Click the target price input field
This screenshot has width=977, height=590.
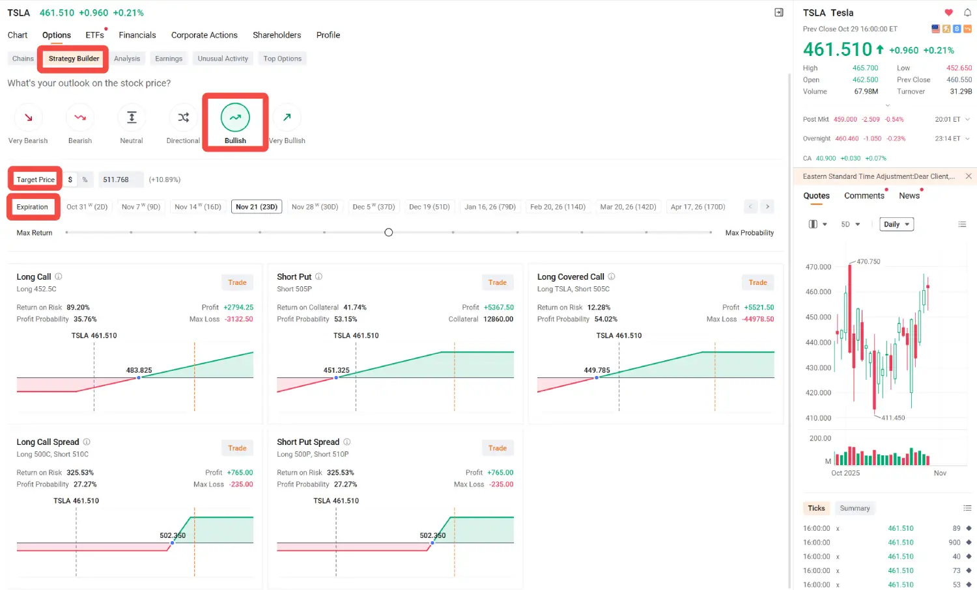[120, 180]
